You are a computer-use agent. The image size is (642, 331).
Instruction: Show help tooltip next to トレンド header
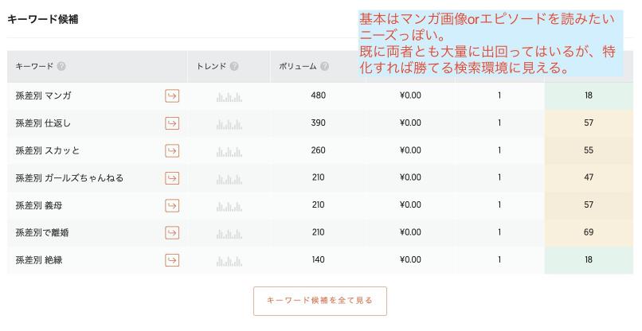234,66
